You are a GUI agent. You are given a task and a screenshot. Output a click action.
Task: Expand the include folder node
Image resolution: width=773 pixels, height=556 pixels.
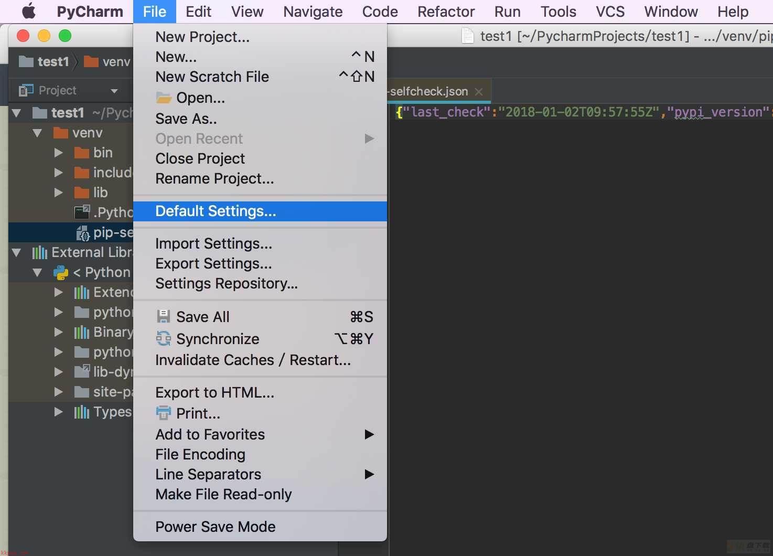pos(59,173)
